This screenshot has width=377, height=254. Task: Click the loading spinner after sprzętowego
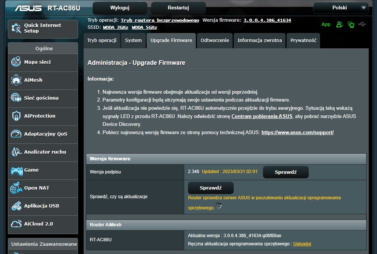[x=218, y=206]
